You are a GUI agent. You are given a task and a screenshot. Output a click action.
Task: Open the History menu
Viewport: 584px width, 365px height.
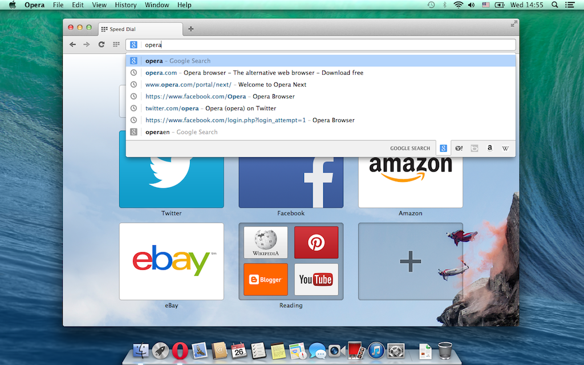tap(125, 5)
